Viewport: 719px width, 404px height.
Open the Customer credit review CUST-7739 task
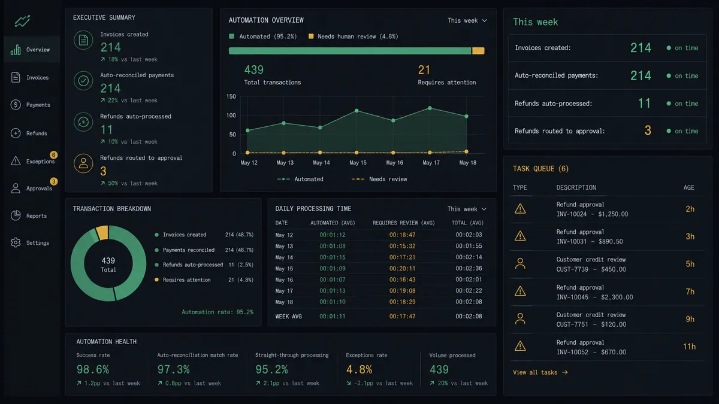606,264
